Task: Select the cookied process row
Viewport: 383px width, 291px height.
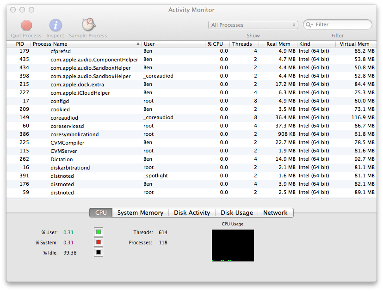Action: click(191, 109)
